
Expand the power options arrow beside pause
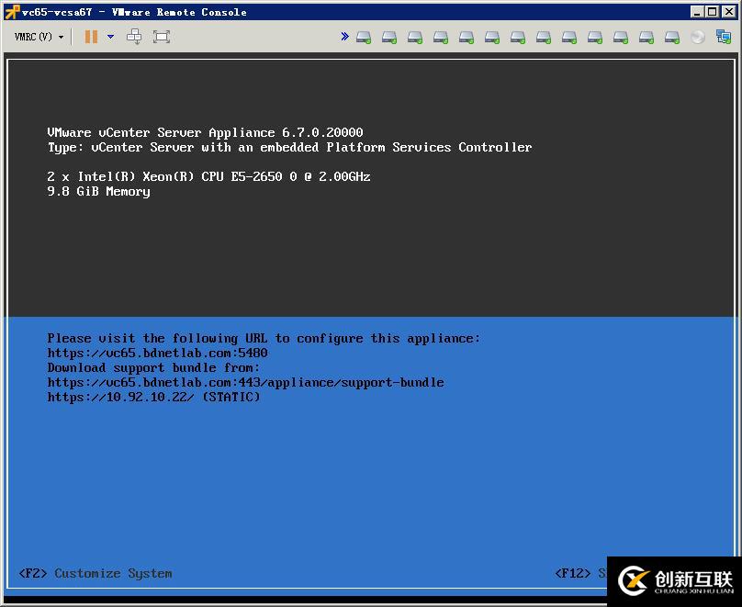(x=111, y=37)
